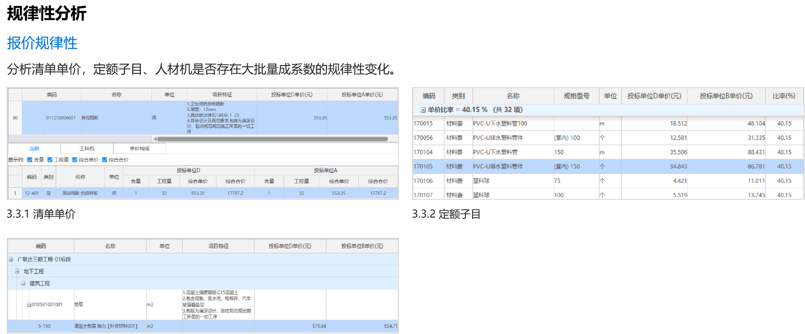
Task: Click the 86.781 unit price cell
Action: pyautogui.click(x=726, y=166)
